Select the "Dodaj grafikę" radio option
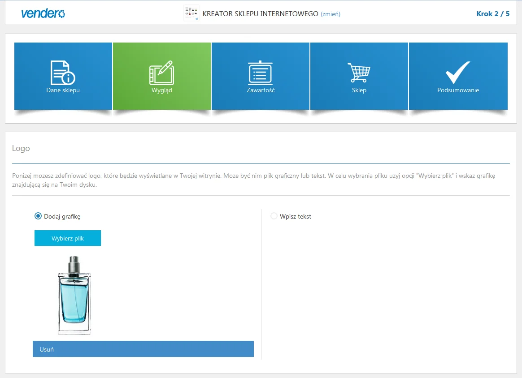The width and height of the screenshot is (522, 378). click(38, 216)
